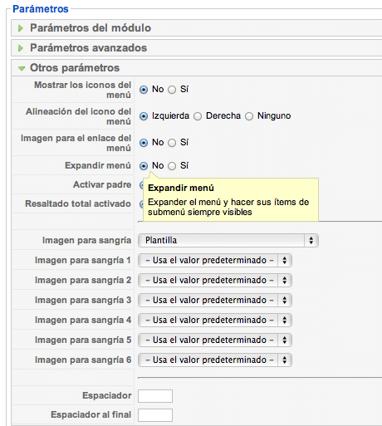Select Izquierda for Alineación del icono
The width and height of the screenshot is (382, 426).
144,116
